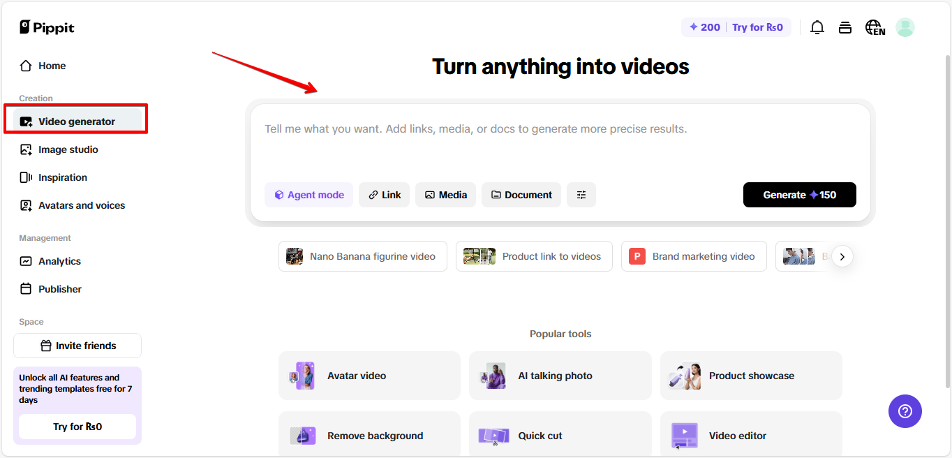952x458 pixels.
Task: Click the Invite friends button
Action: pyautogui.click(x=77, y=346)
